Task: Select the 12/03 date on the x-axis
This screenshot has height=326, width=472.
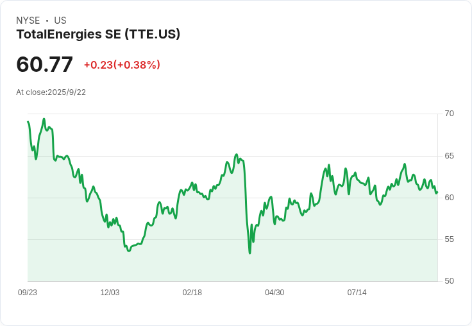Action: point(110,293)
